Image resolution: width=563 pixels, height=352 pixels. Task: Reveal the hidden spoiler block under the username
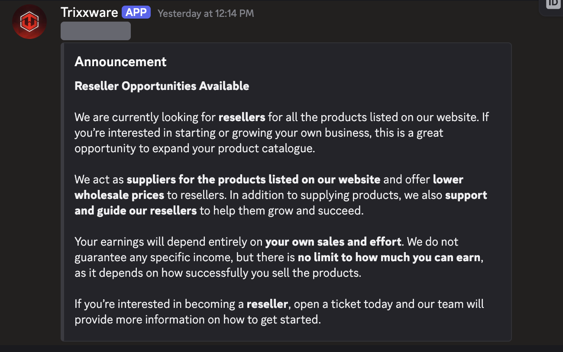[96, 31]
